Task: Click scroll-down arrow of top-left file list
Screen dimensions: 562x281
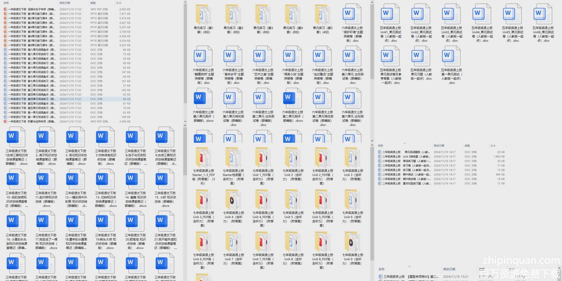Action: coord(185,121)
